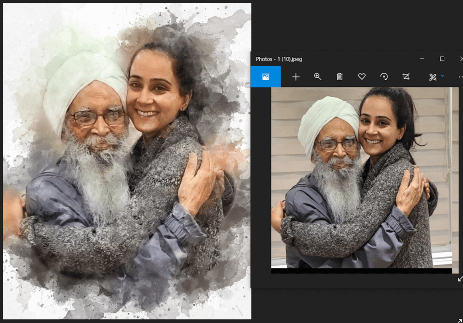Click the expand arrow at bottom-right corner
This screenshot has width=463, height=323.
(x=460, y=319)
